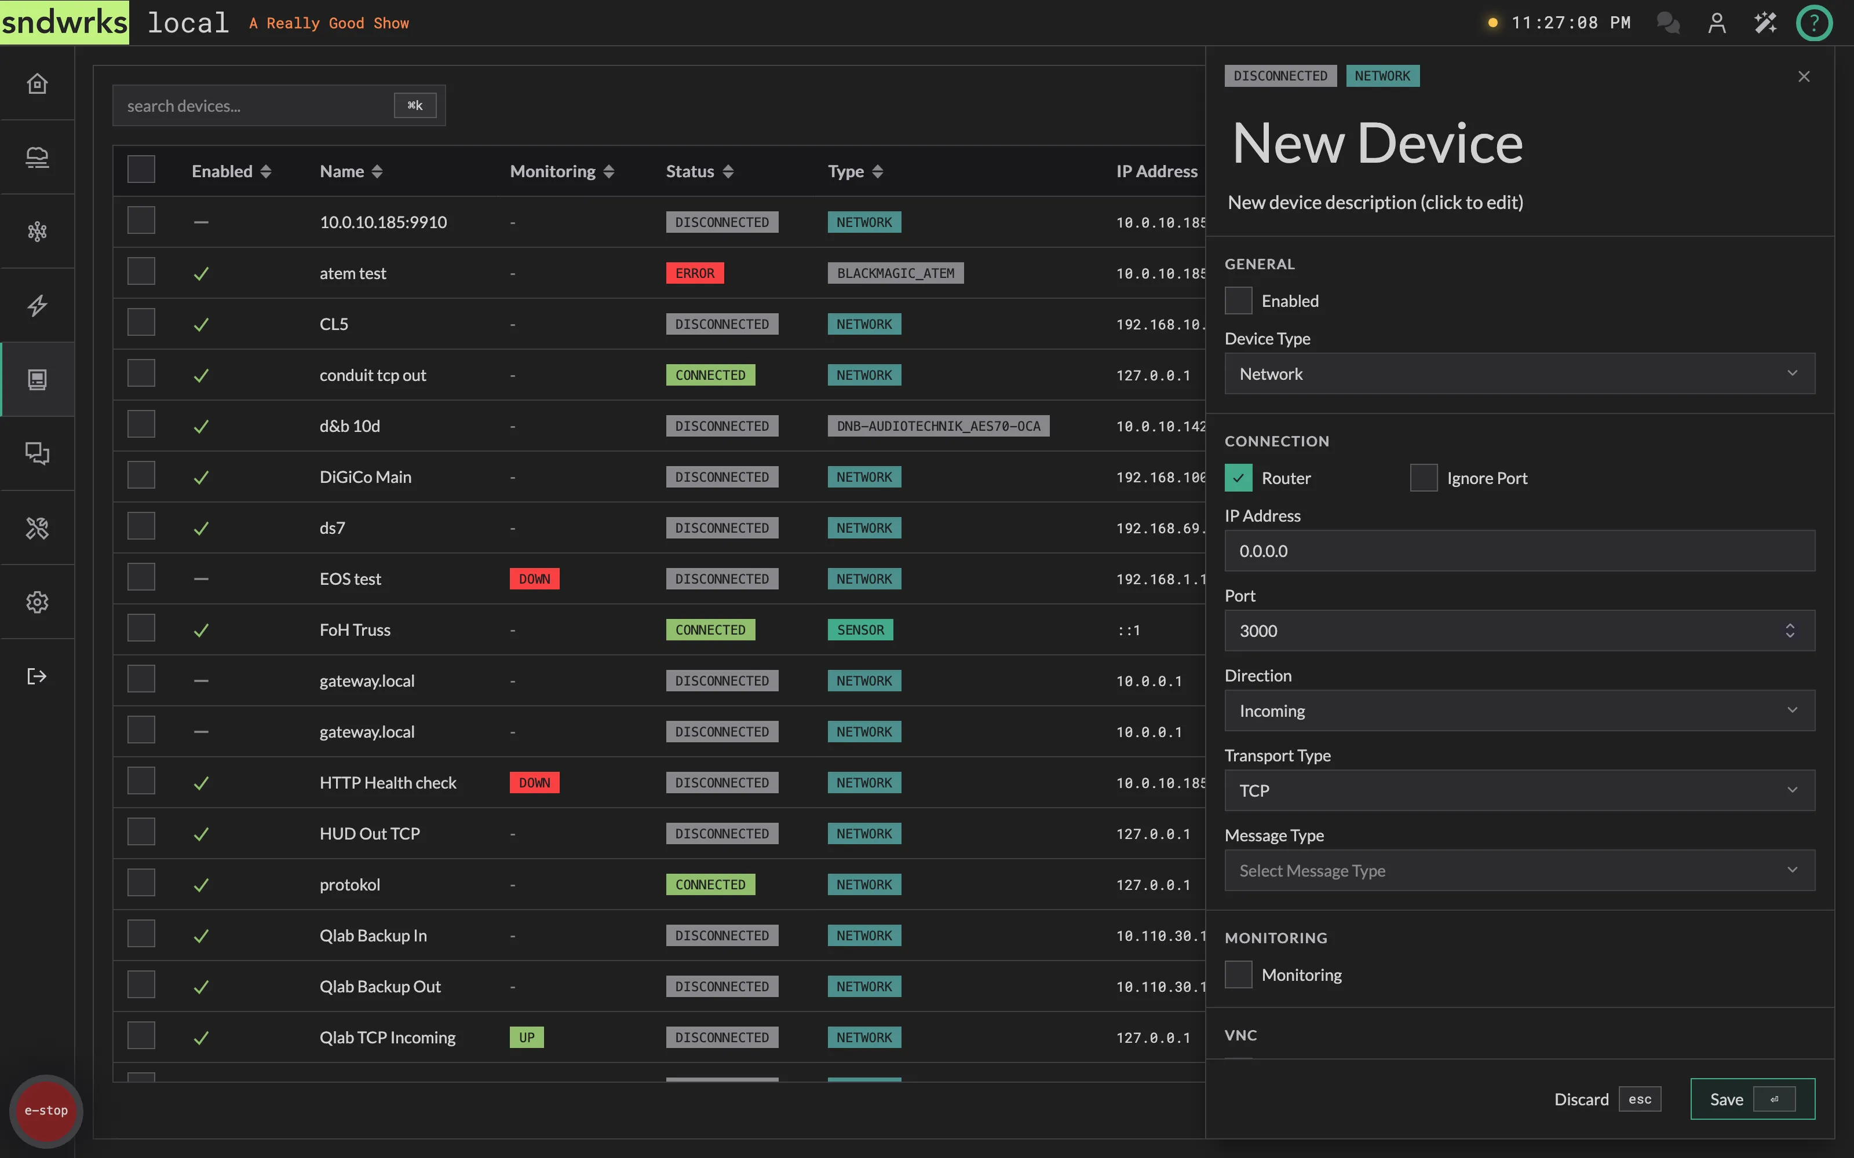
Task: Sort by the Enabled column arrows
Action: pyautogui.click(x=266, y=171)
